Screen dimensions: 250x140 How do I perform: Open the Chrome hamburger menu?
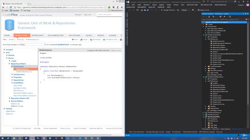click(121, 7)
